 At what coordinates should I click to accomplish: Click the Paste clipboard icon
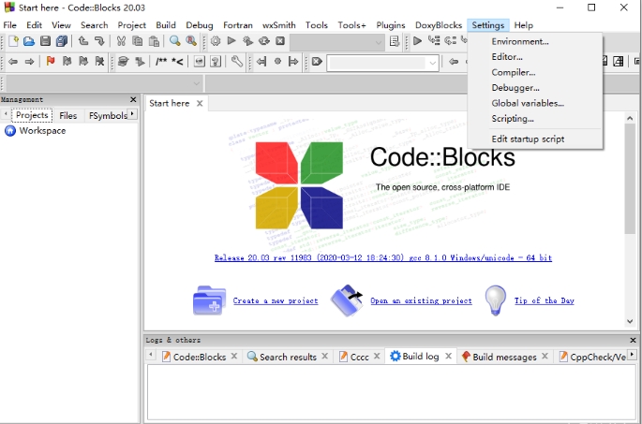pyautogui.click(x=154, y=41)
